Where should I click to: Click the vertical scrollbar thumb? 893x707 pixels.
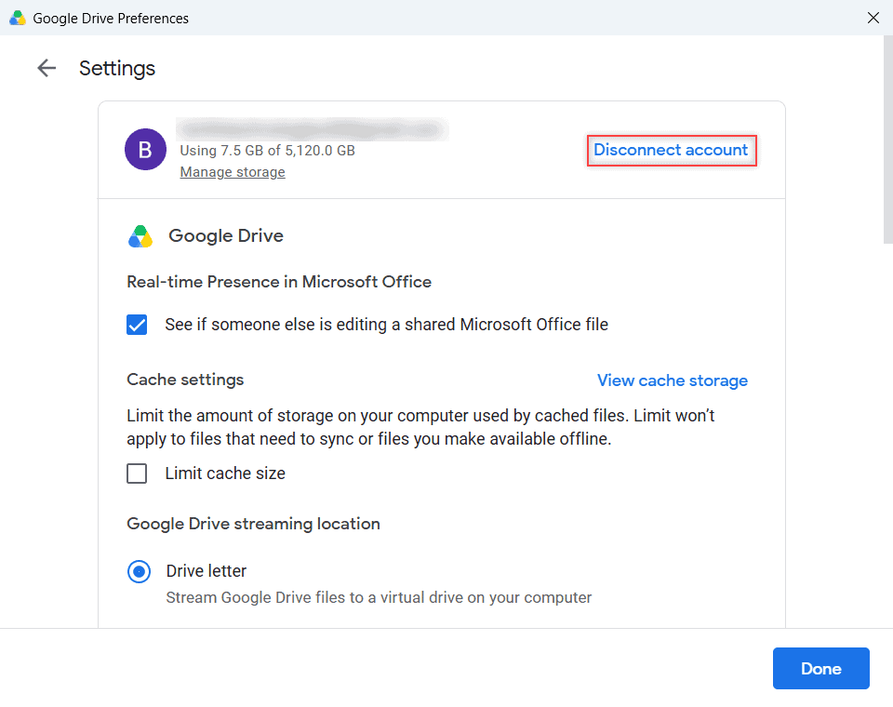(x=887, y=140)
